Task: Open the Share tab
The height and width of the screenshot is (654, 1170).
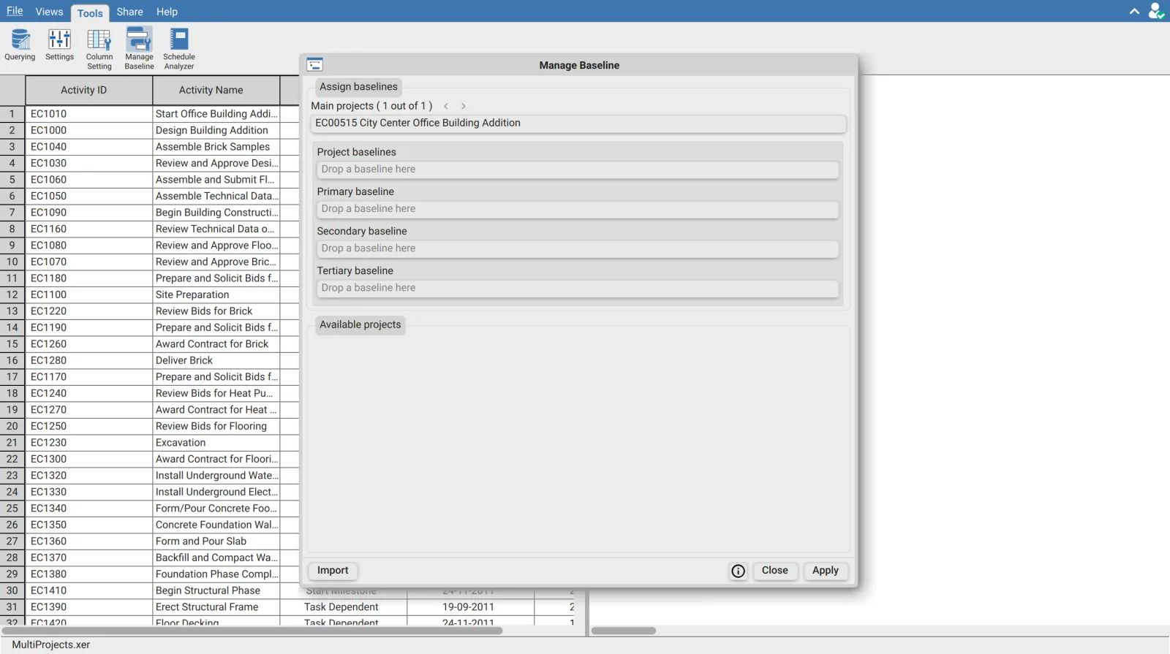Action: pyautogui.click(x=130, y=12)
